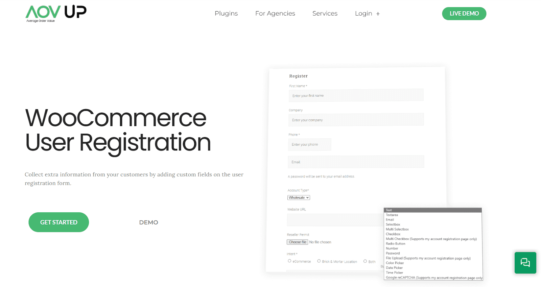This screenshot has height=287, width=541.
Task: Open the Plugins menu
Action: (226, 14)
